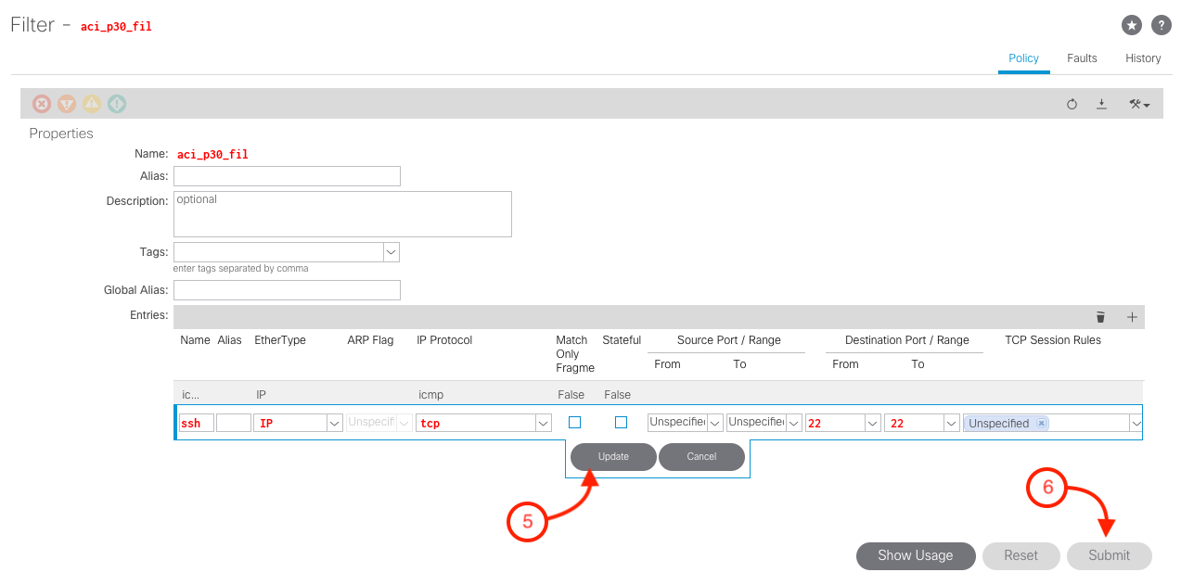This screenshot has height=585, width=1181.
Task: Switch to the Faults tab
Action: coord(1082,58)
